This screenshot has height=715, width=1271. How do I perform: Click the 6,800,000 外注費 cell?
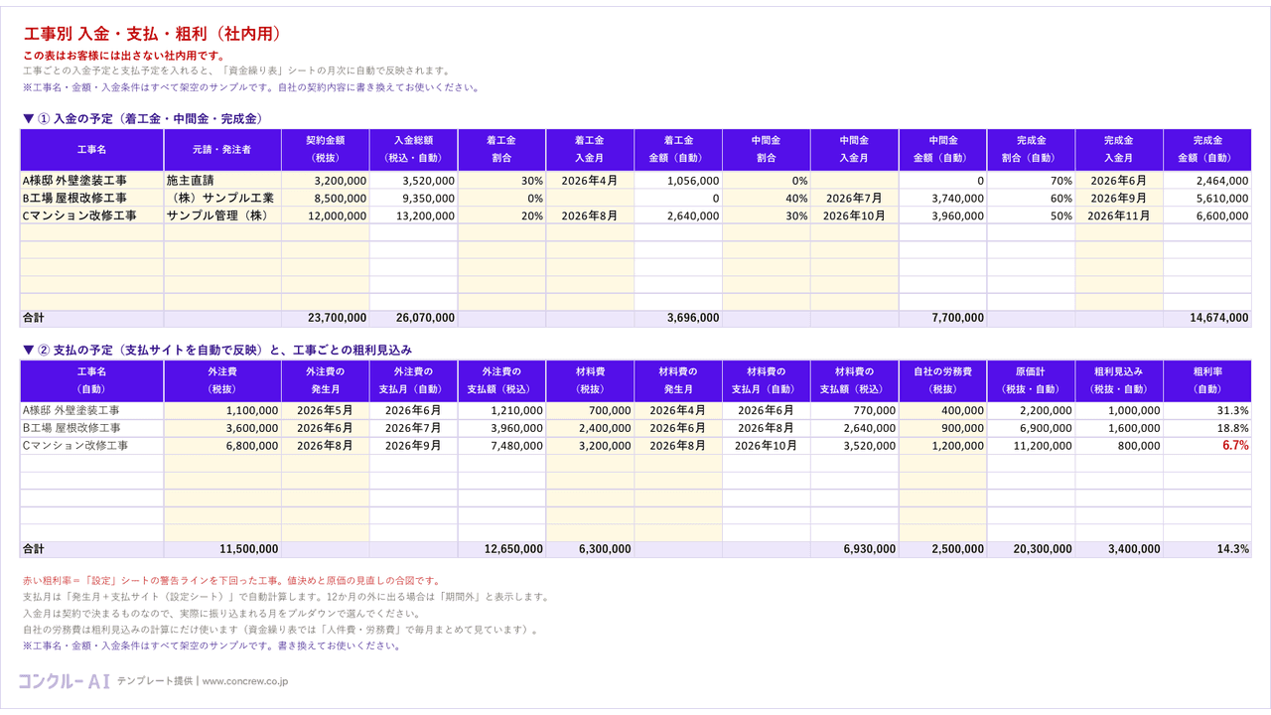(222, 446)
